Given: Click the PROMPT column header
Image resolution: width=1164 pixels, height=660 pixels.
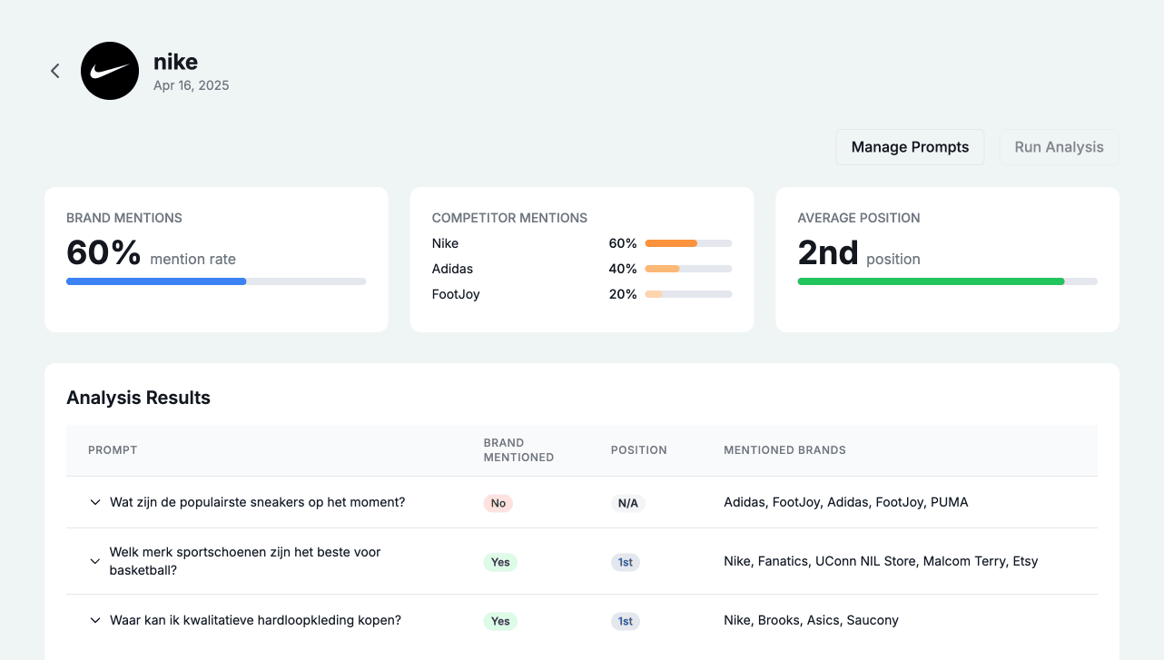Looking at the screenshot, I should [x=113, y=450].
